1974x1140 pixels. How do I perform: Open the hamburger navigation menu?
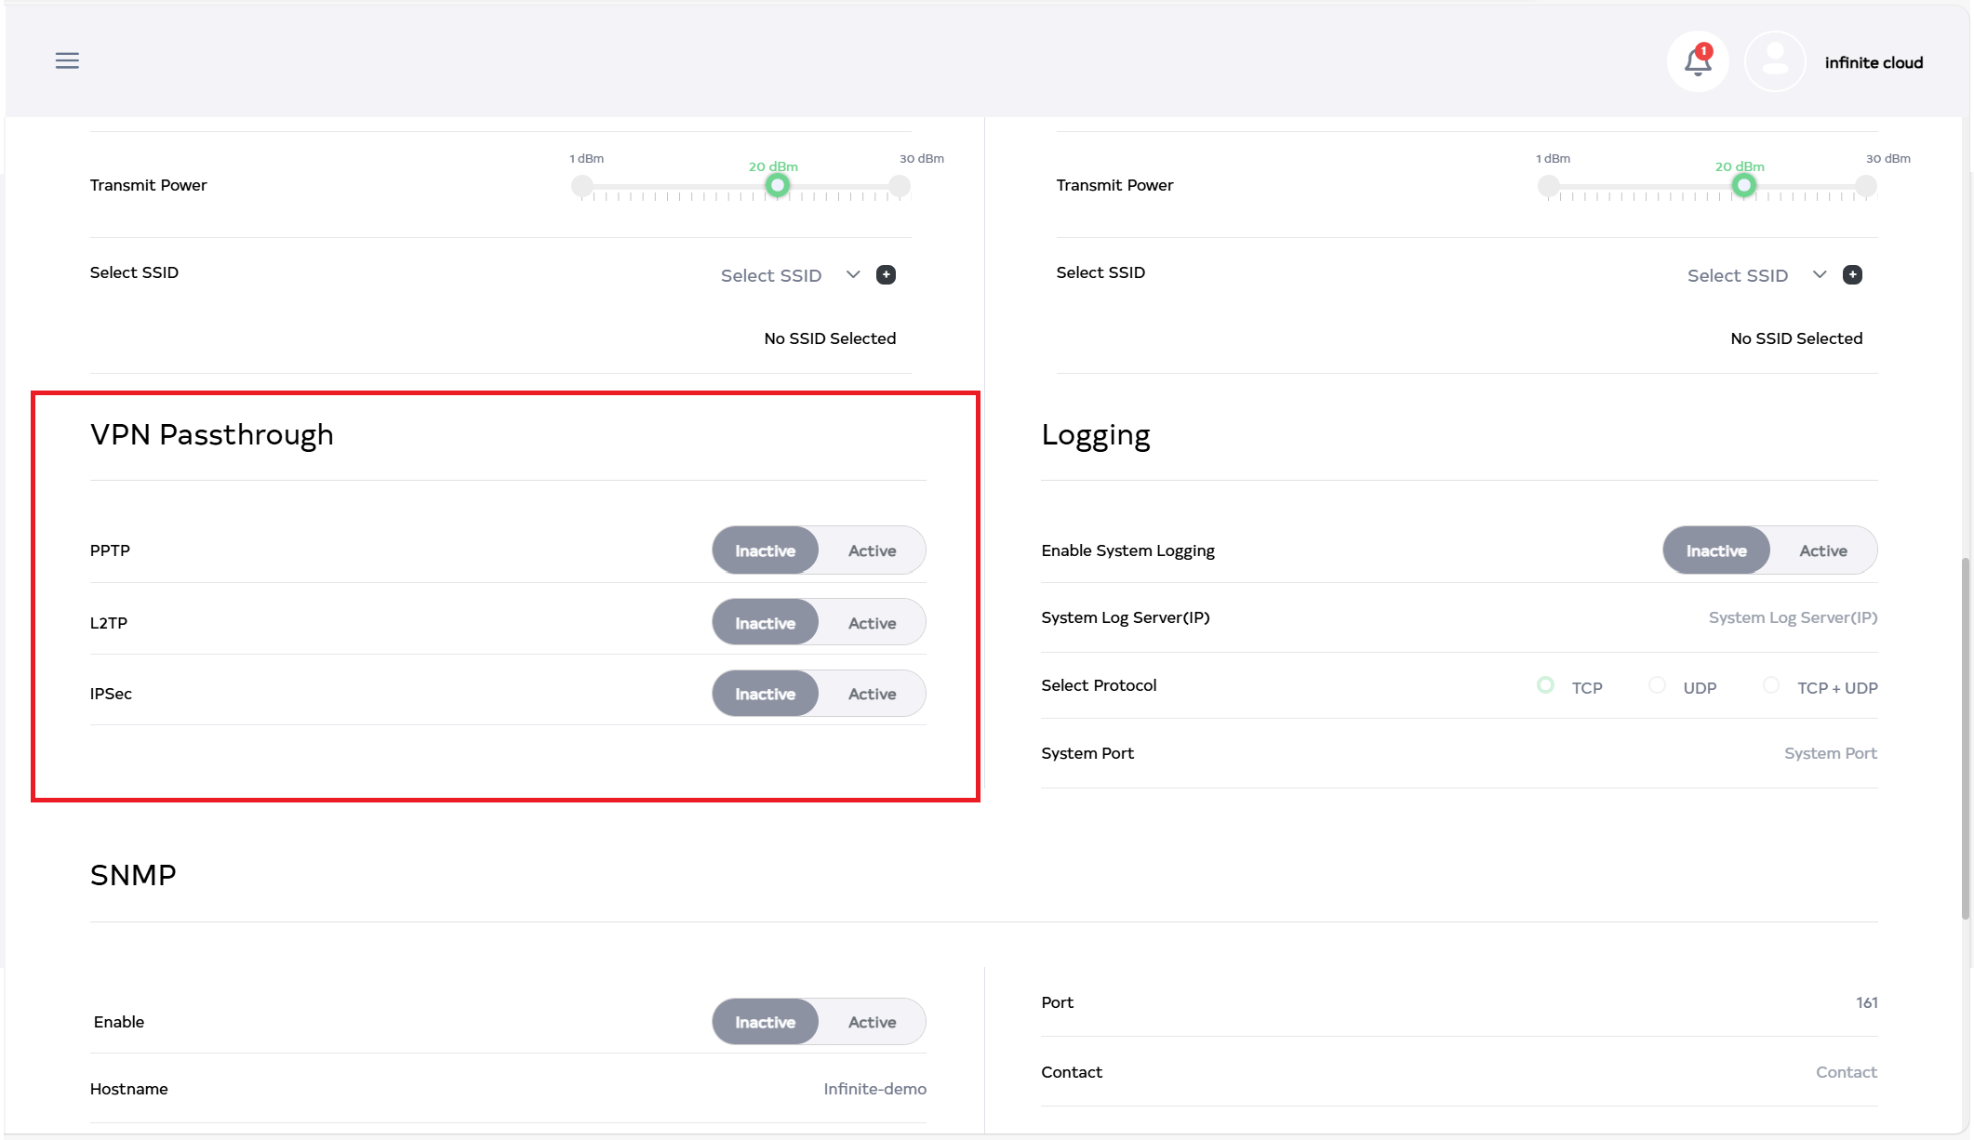(x=67, y=61)
